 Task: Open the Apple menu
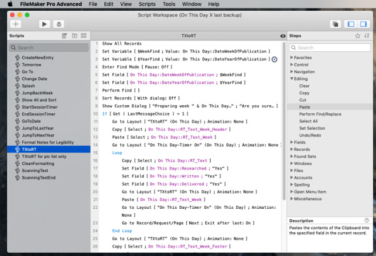click(x=10, y=4)
